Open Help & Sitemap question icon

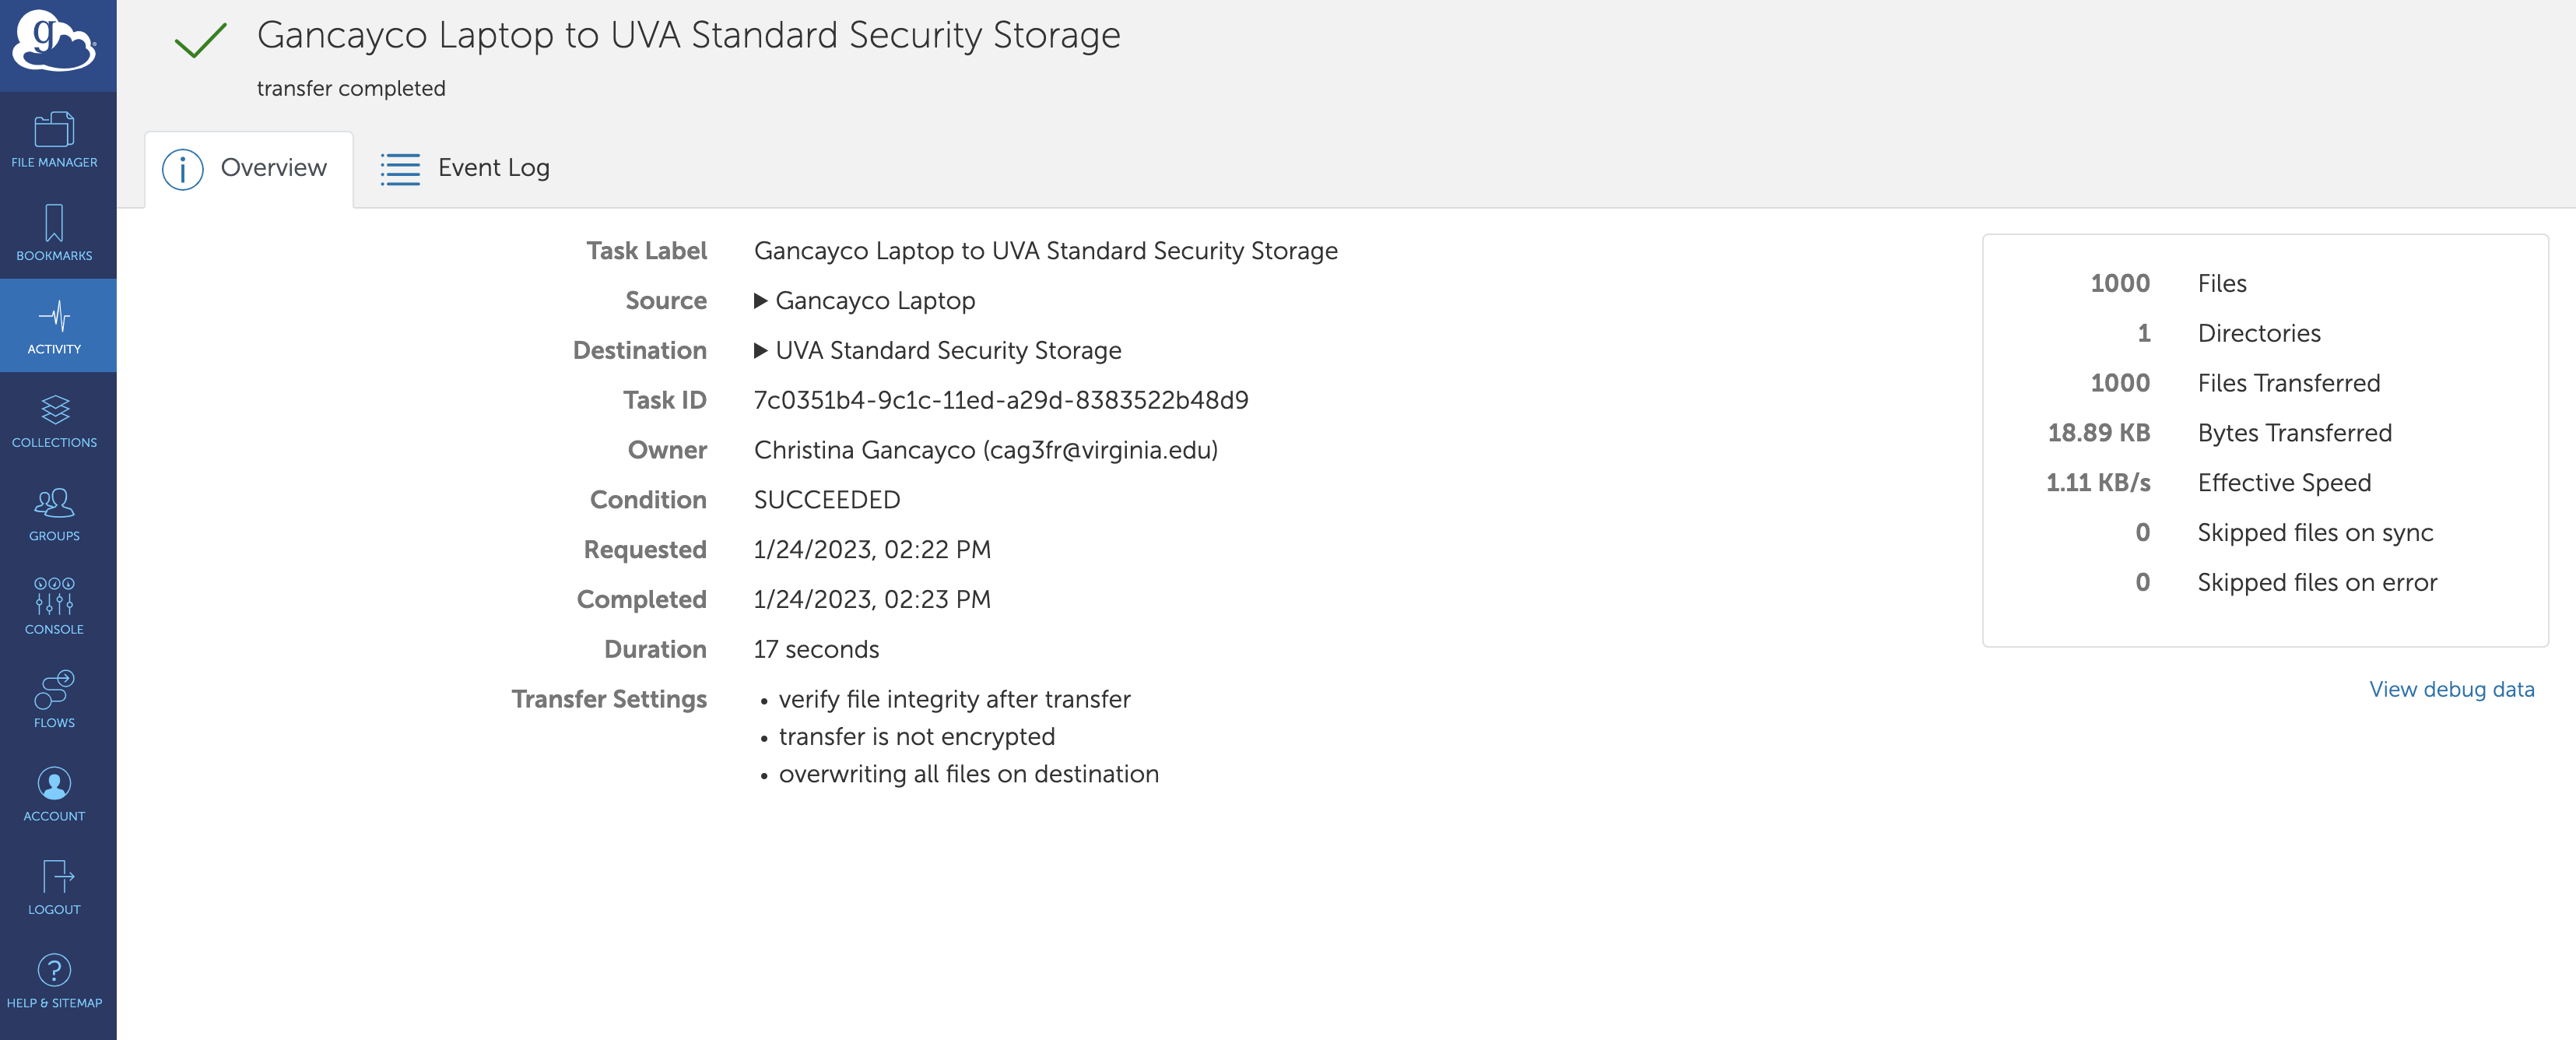(x=54, y=970)
